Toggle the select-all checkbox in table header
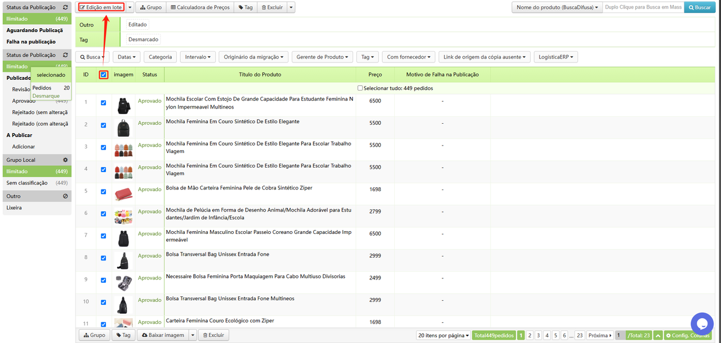Viewport: 721px width, 343px height. [104, 74]
